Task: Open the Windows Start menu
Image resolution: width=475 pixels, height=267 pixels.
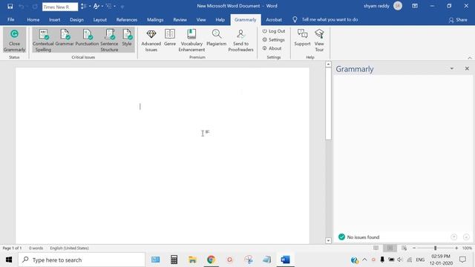Action: point(9,260)
